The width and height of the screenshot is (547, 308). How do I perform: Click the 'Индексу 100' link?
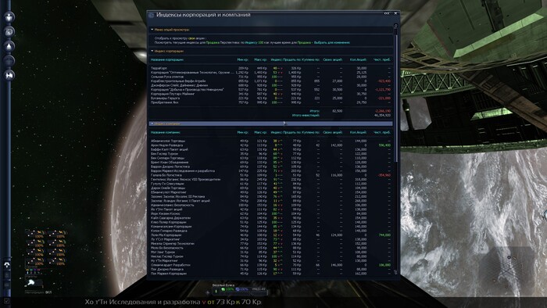click(254, 42)
